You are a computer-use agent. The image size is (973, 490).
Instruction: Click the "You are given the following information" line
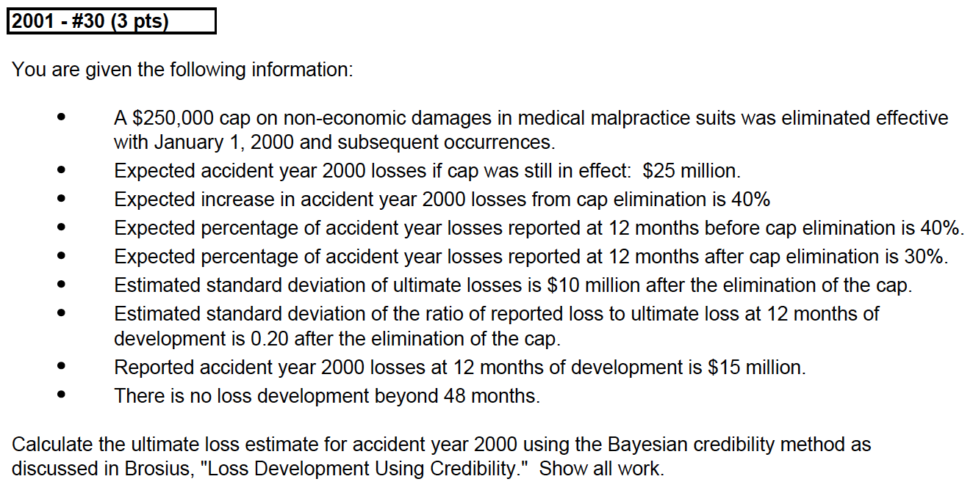pos(182,70)
